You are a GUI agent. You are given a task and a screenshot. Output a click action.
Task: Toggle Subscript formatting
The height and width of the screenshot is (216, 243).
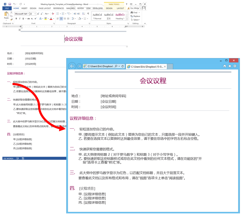click(x=32, y=19)
